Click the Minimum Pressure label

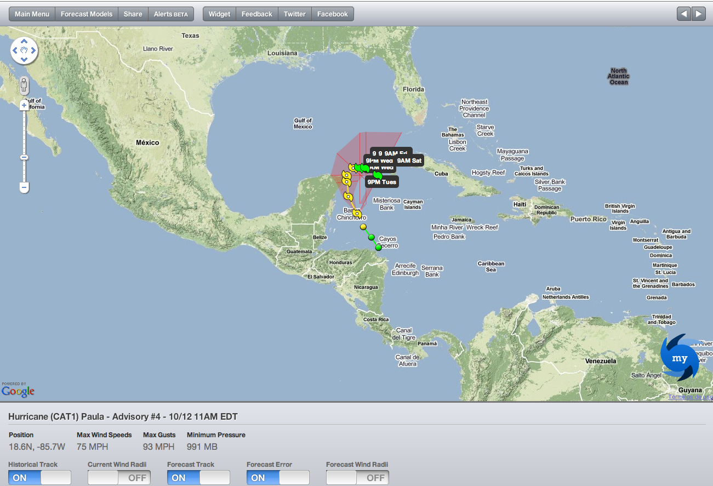tap(216, 435)
